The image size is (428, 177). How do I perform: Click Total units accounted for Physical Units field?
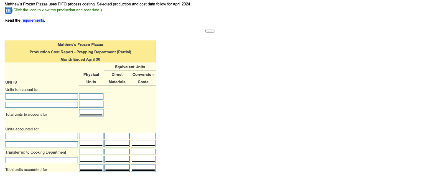[x=91, y=168]
